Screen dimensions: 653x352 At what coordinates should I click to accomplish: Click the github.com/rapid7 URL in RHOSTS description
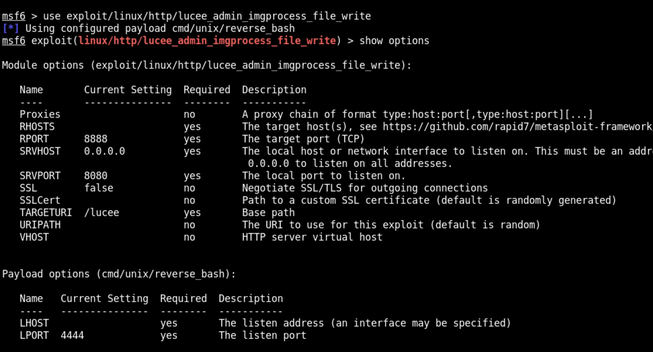[x=518, y=127]
